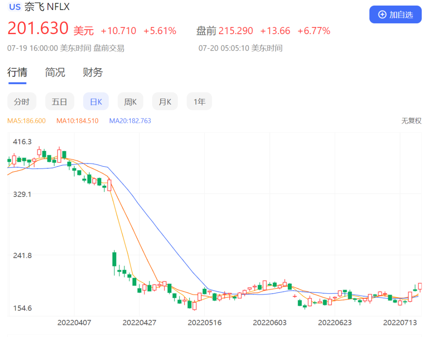Open the 财务 tab
This screenshot has width=434, height=337.
click(93, 72)
